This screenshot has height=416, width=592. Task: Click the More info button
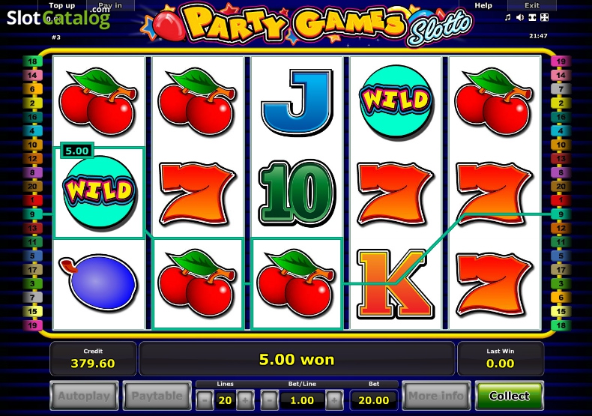click(436, 396)
